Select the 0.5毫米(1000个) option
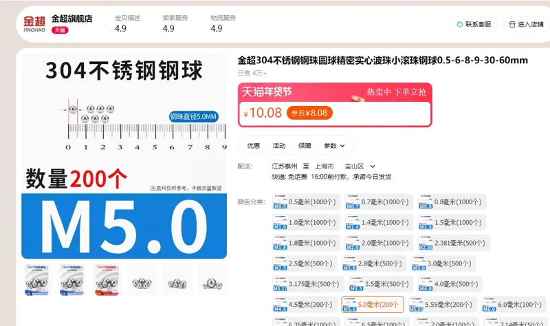This screenshot has height=326, width=550. point(306,202)
